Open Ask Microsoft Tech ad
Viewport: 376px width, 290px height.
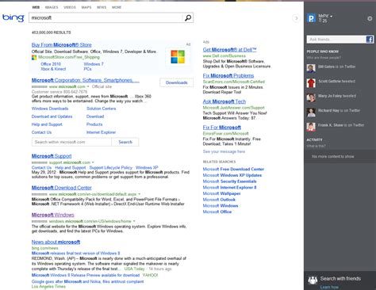click(x=224, y=101)
